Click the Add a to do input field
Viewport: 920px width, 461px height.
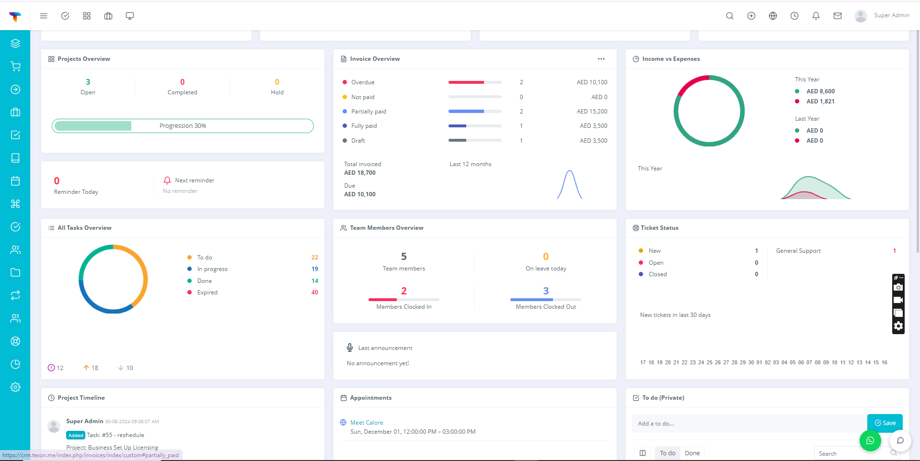(749, 424)
